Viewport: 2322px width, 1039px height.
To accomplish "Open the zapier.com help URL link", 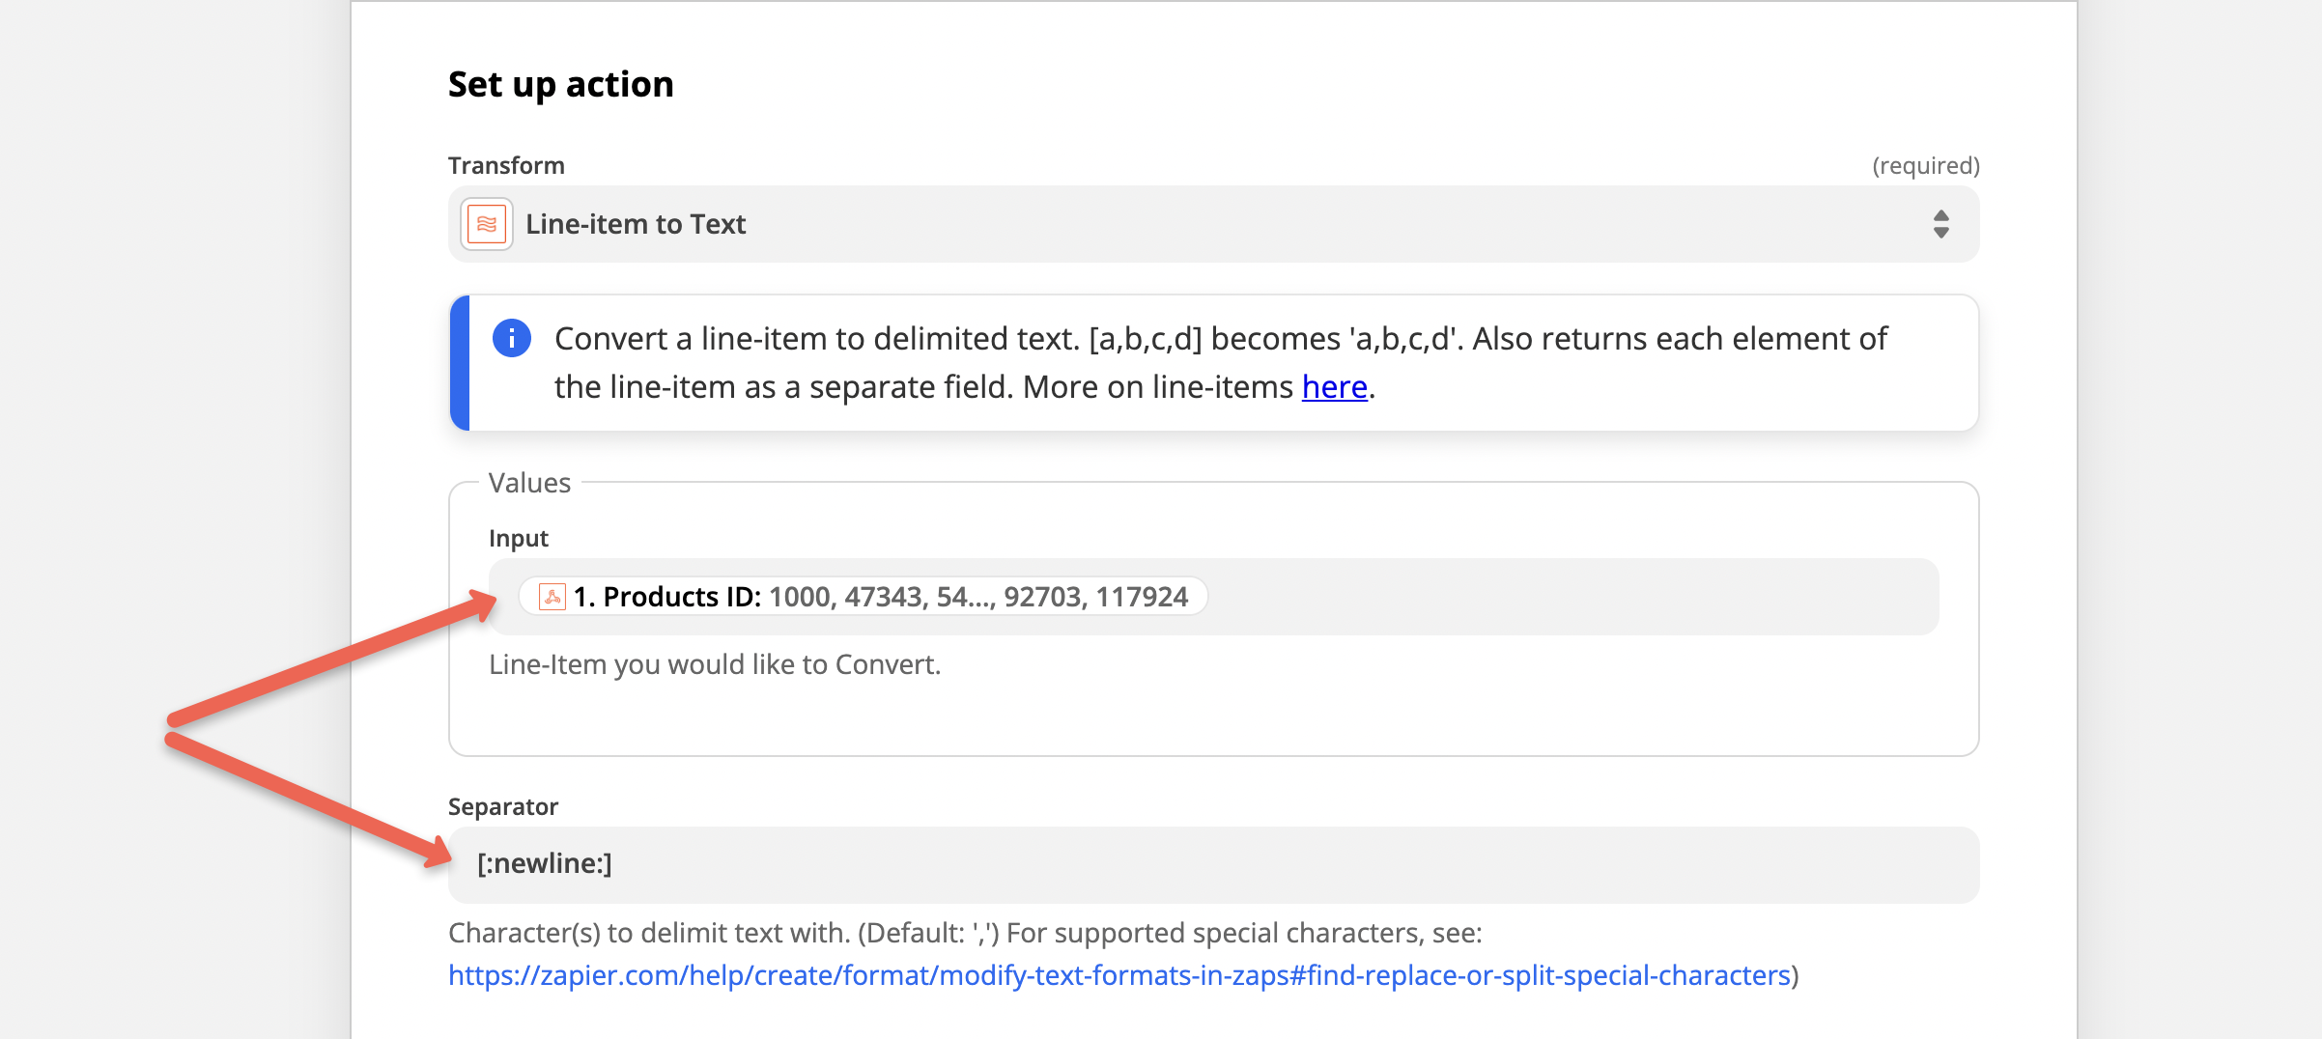I will click(x=1119, y=975).
